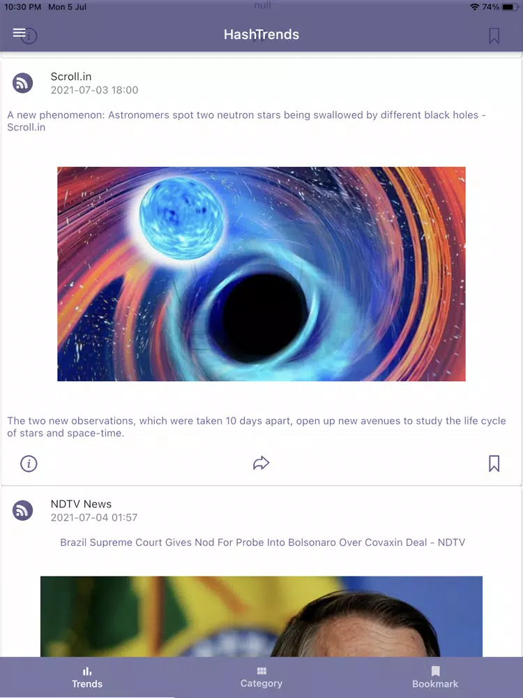Select the NDTV News source name
This screenshot has width=523, height=698.
pyautogui.click(x=81, y=504)
